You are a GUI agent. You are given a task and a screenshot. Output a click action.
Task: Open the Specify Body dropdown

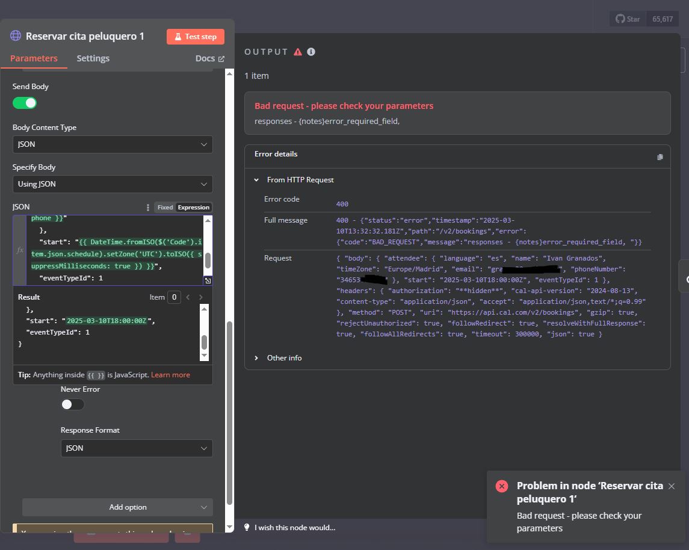113,184
